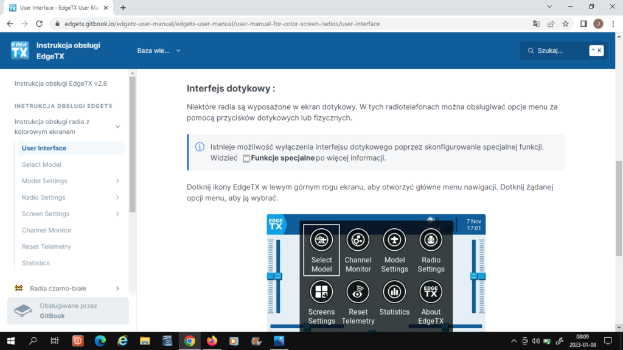
Task: Click the share page icon in address bar
Action: (x=551, y=24)
